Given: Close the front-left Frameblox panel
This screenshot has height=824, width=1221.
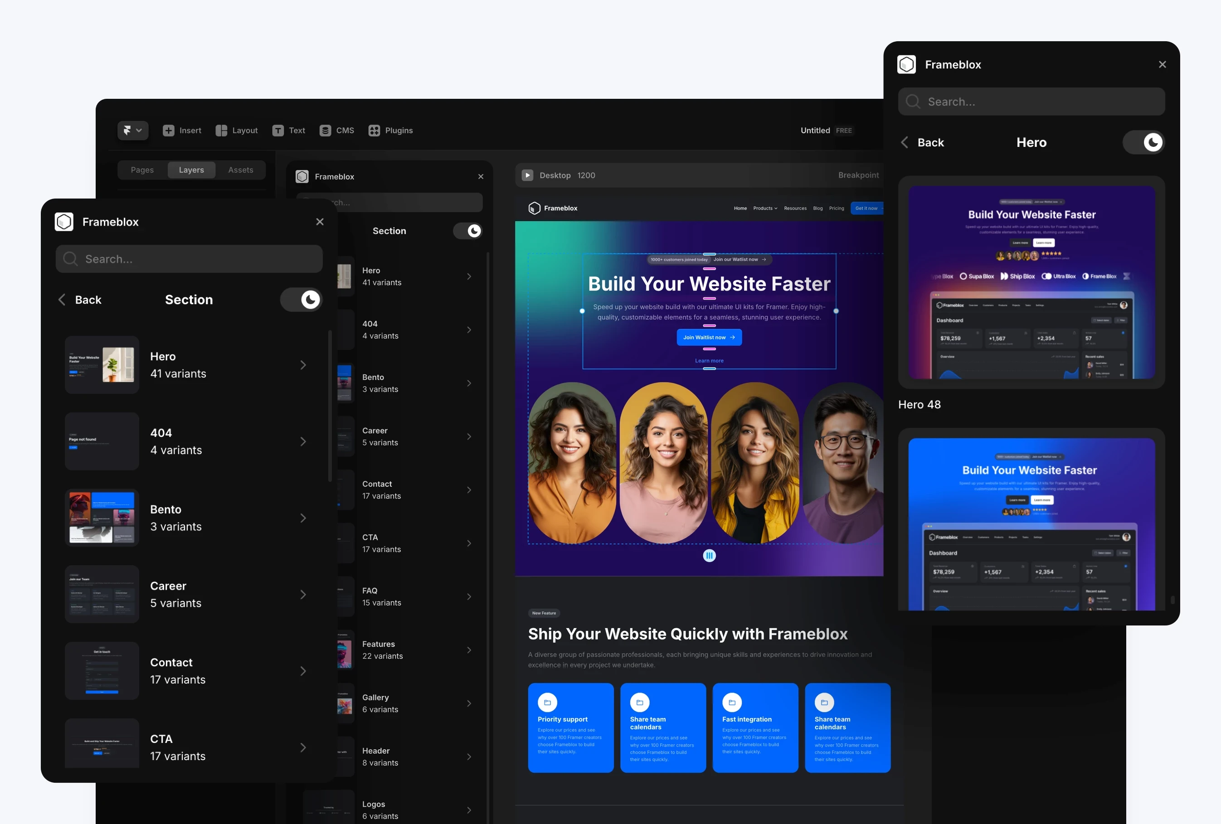Looking at the screenshot, I should (320, 222).
